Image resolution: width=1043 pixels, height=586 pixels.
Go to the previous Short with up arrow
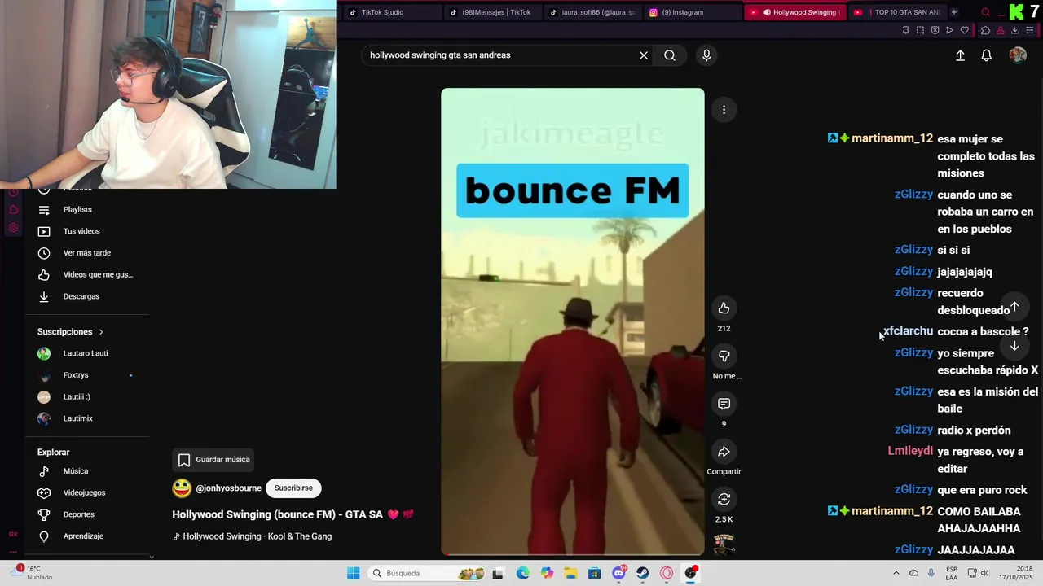(x=1014, y=307)
